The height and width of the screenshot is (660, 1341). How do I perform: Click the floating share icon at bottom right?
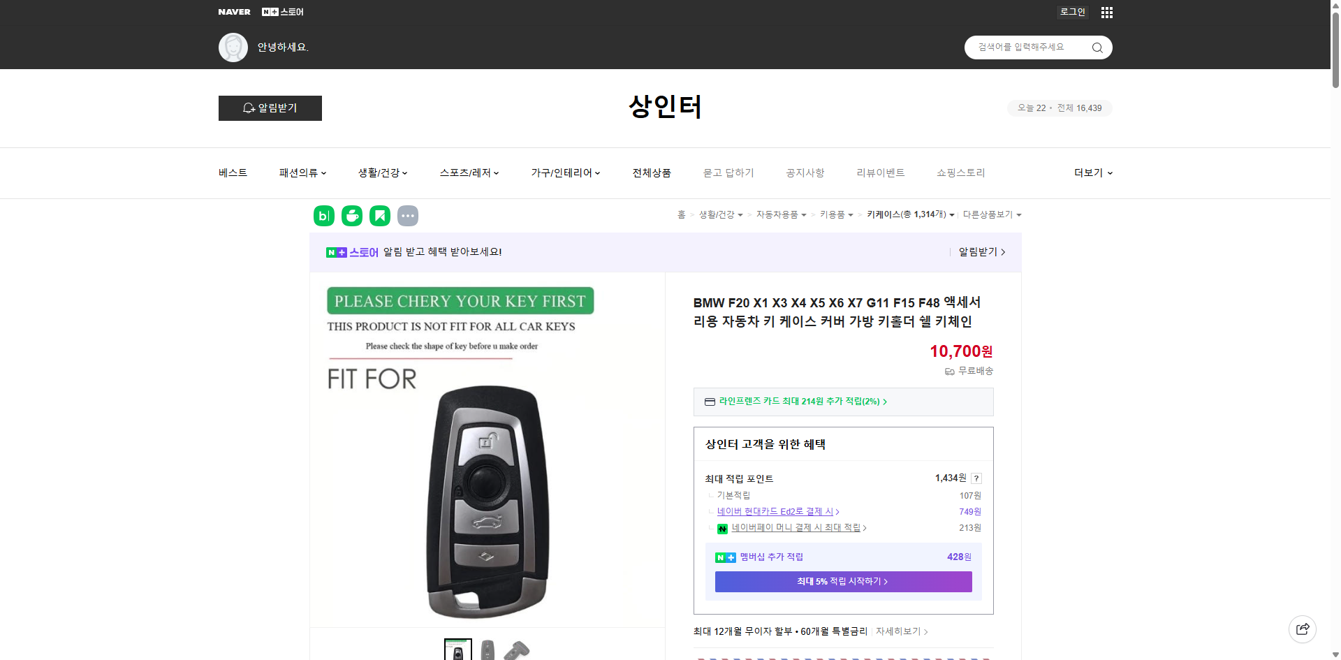point(1303,629)
